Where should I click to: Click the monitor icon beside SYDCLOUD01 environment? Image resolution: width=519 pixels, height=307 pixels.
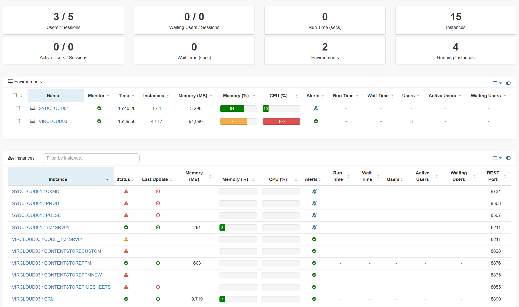point(32,108)
